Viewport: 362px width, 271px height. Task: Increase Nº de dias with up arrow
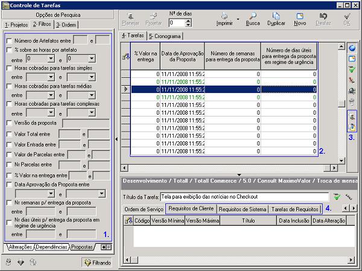tap(188, 21)
